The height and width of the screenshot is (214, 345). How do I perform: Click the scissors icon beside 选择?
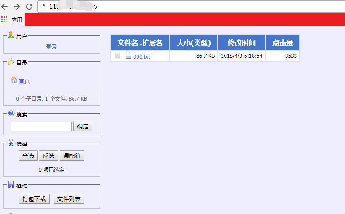[11, 143]
